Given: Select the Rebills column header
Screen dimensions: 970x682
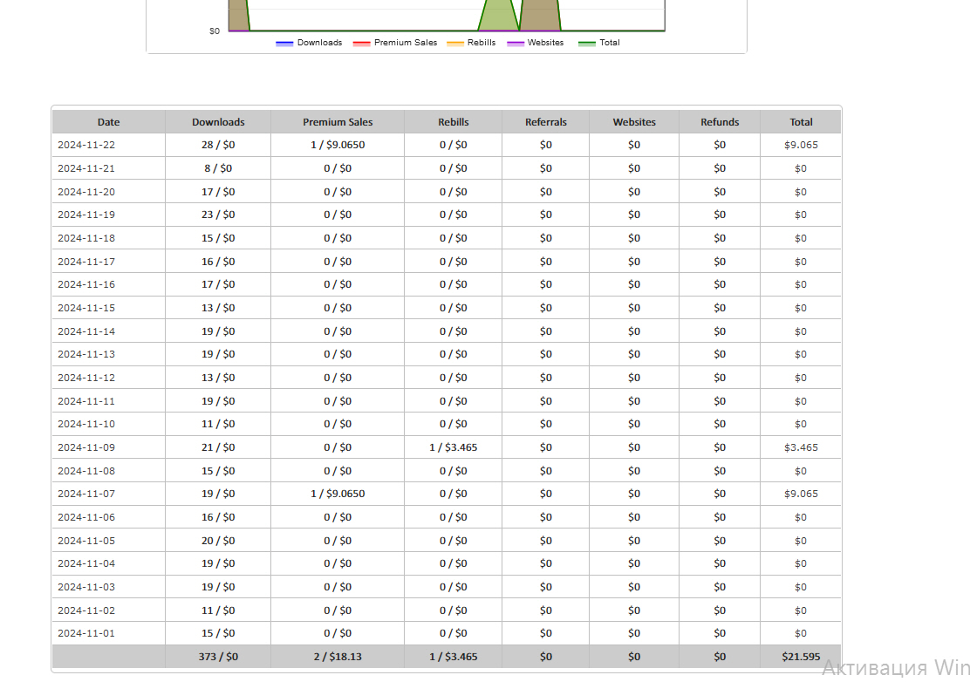Looking at the screenshot, I should pyautogui.click(x=454, y=122).
